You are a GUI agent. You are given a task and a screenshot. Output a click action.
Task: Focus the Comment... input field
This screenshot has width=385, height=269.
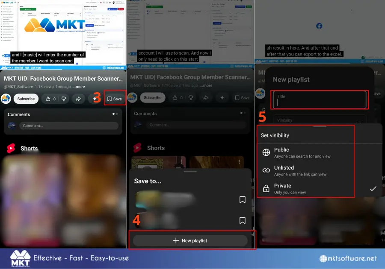[69, 126]
